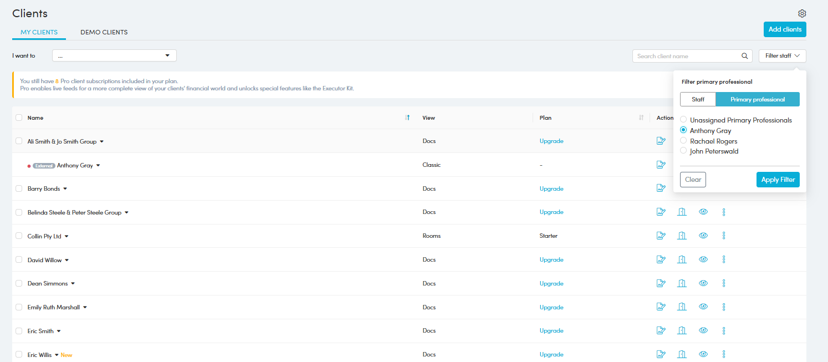Image resolution: width=828 pixels, height=362 pixels.
Task: Switch filter to the Staff tab
Action: 698,99
